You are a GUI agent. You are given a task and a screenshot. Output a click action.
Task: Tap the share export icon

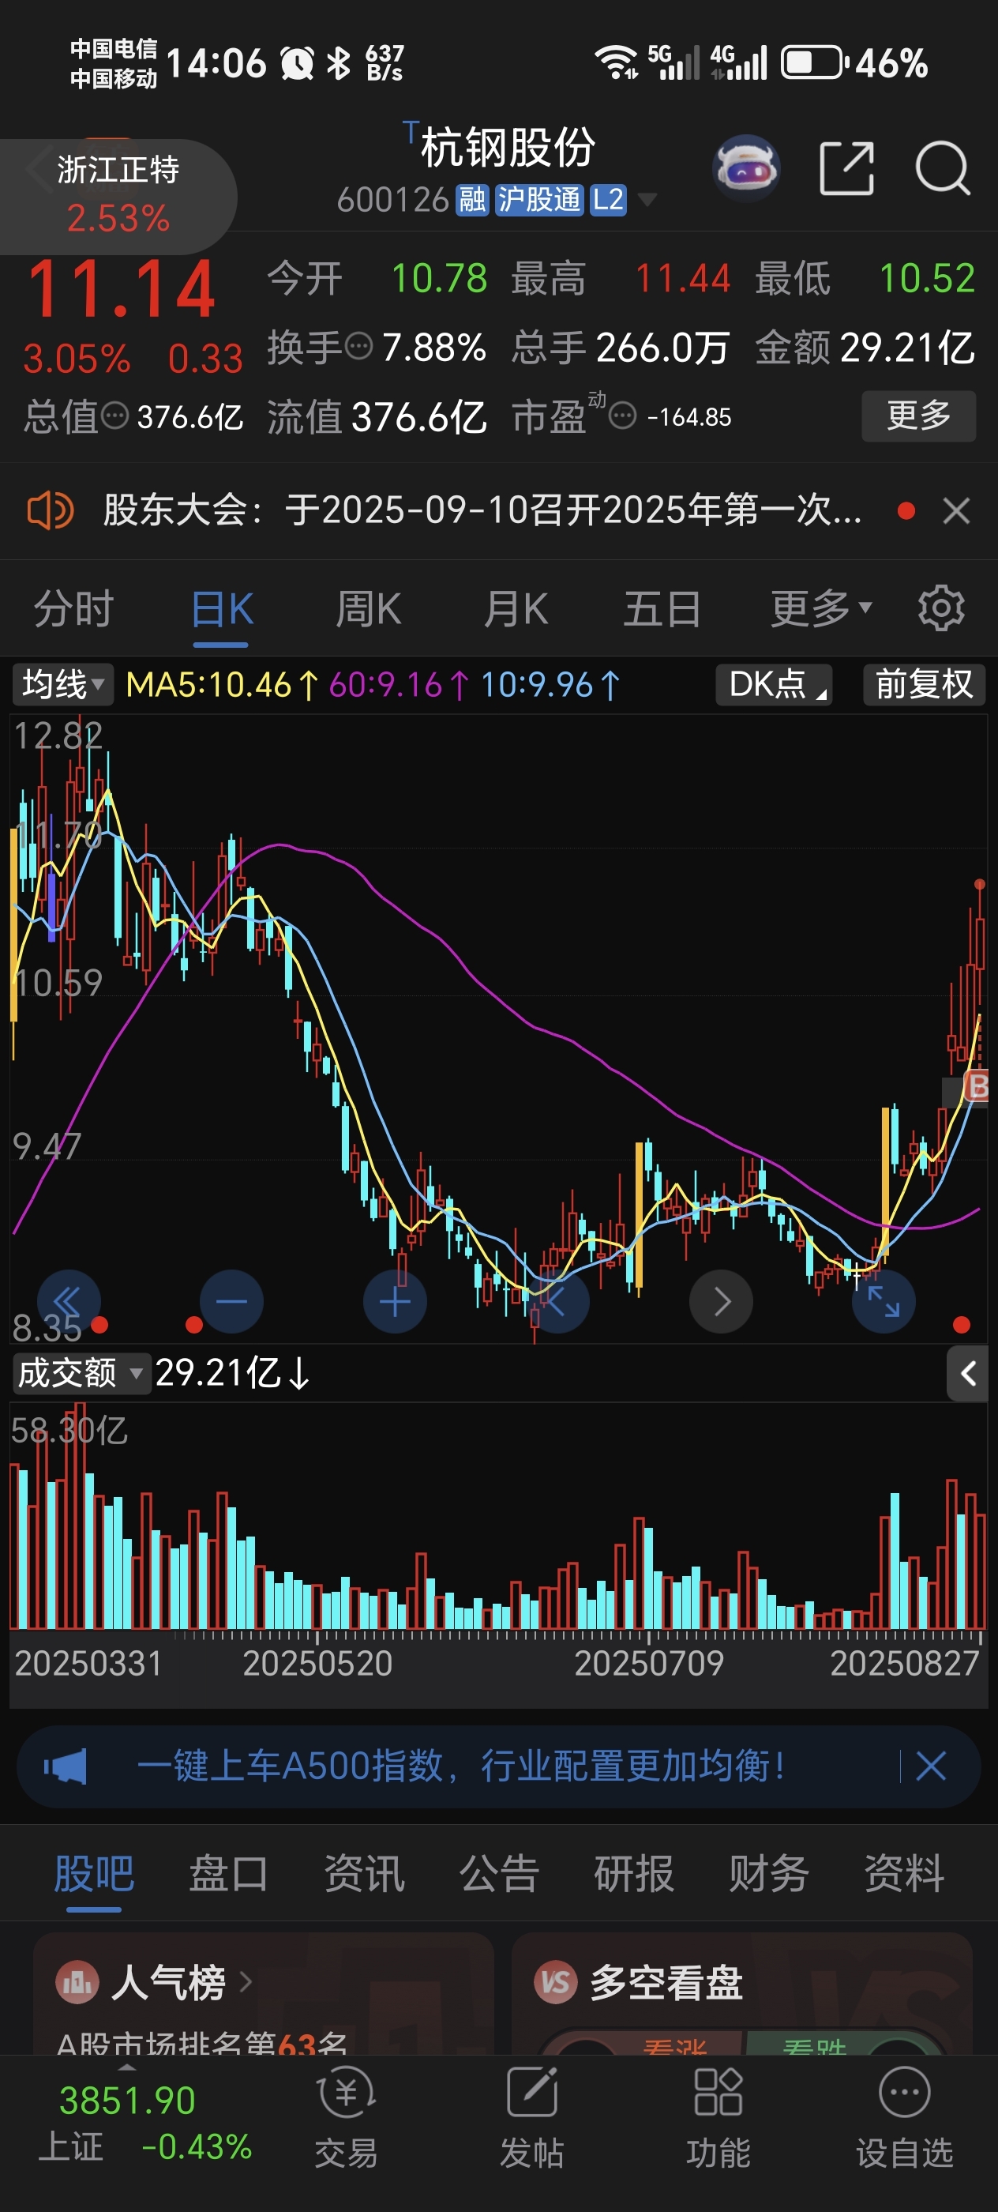pos(847,168)
